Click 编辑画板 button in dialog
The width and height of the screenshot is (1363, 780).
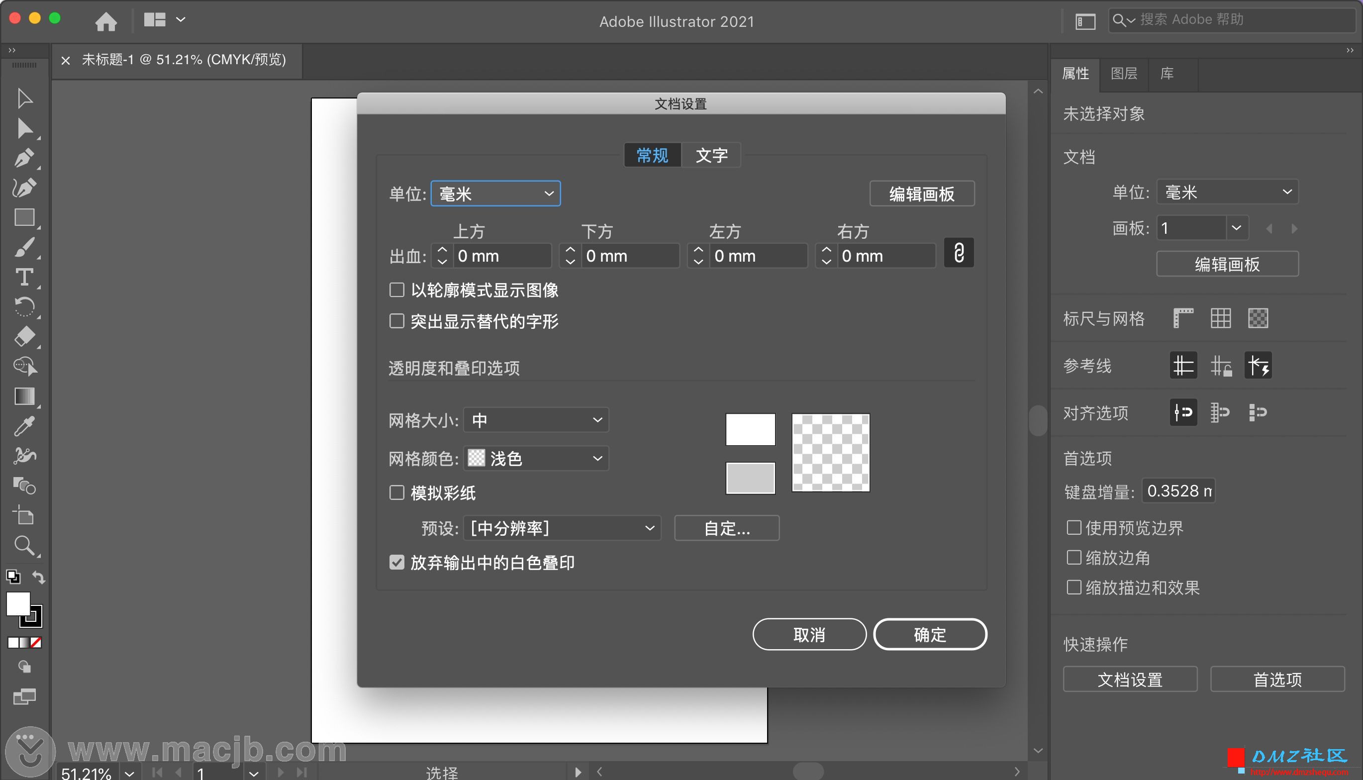[x=922, y=194]
